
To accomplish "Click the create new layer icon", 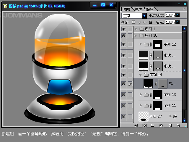I will 170,125.
